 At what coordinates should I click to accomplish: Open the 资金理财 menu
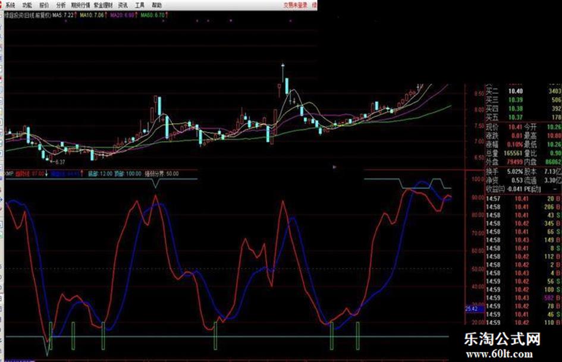pos(103,5)
